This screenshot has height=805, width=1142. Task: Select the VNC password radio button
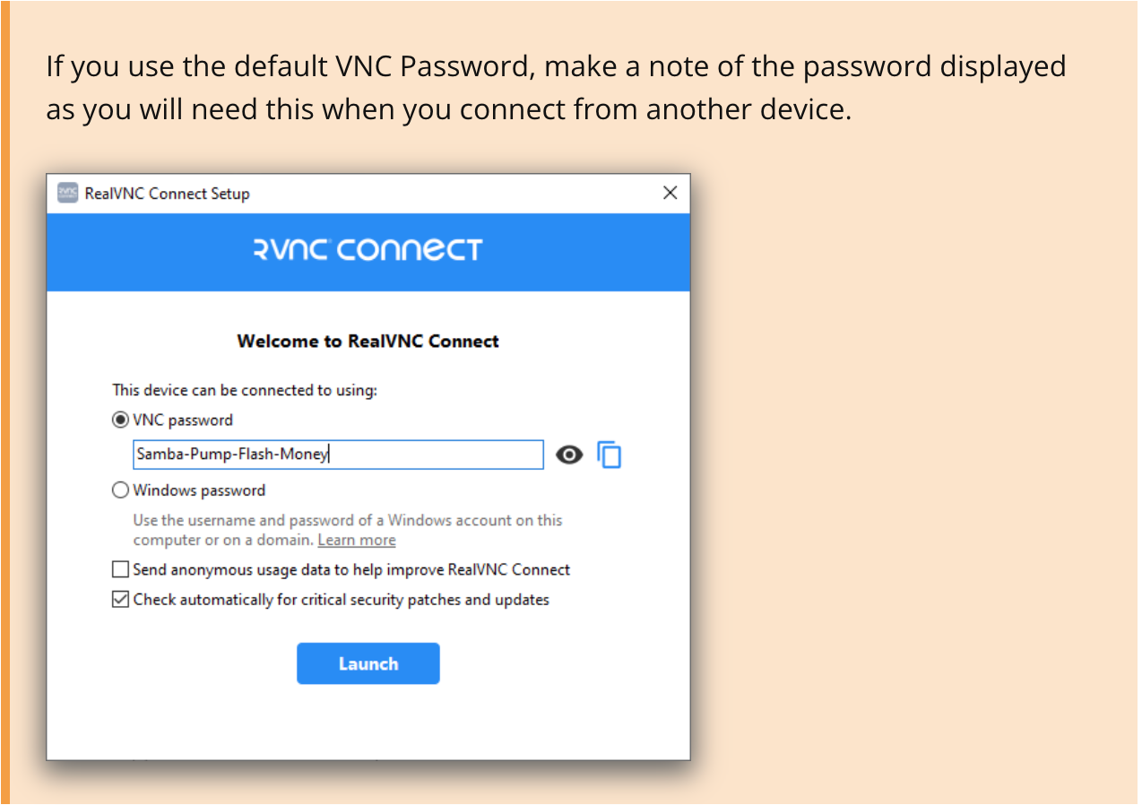tap(120, 420)
